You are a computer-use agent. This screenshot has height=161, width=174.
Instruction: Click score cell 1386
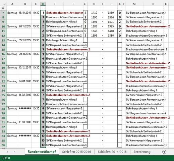tap(94, 26)
